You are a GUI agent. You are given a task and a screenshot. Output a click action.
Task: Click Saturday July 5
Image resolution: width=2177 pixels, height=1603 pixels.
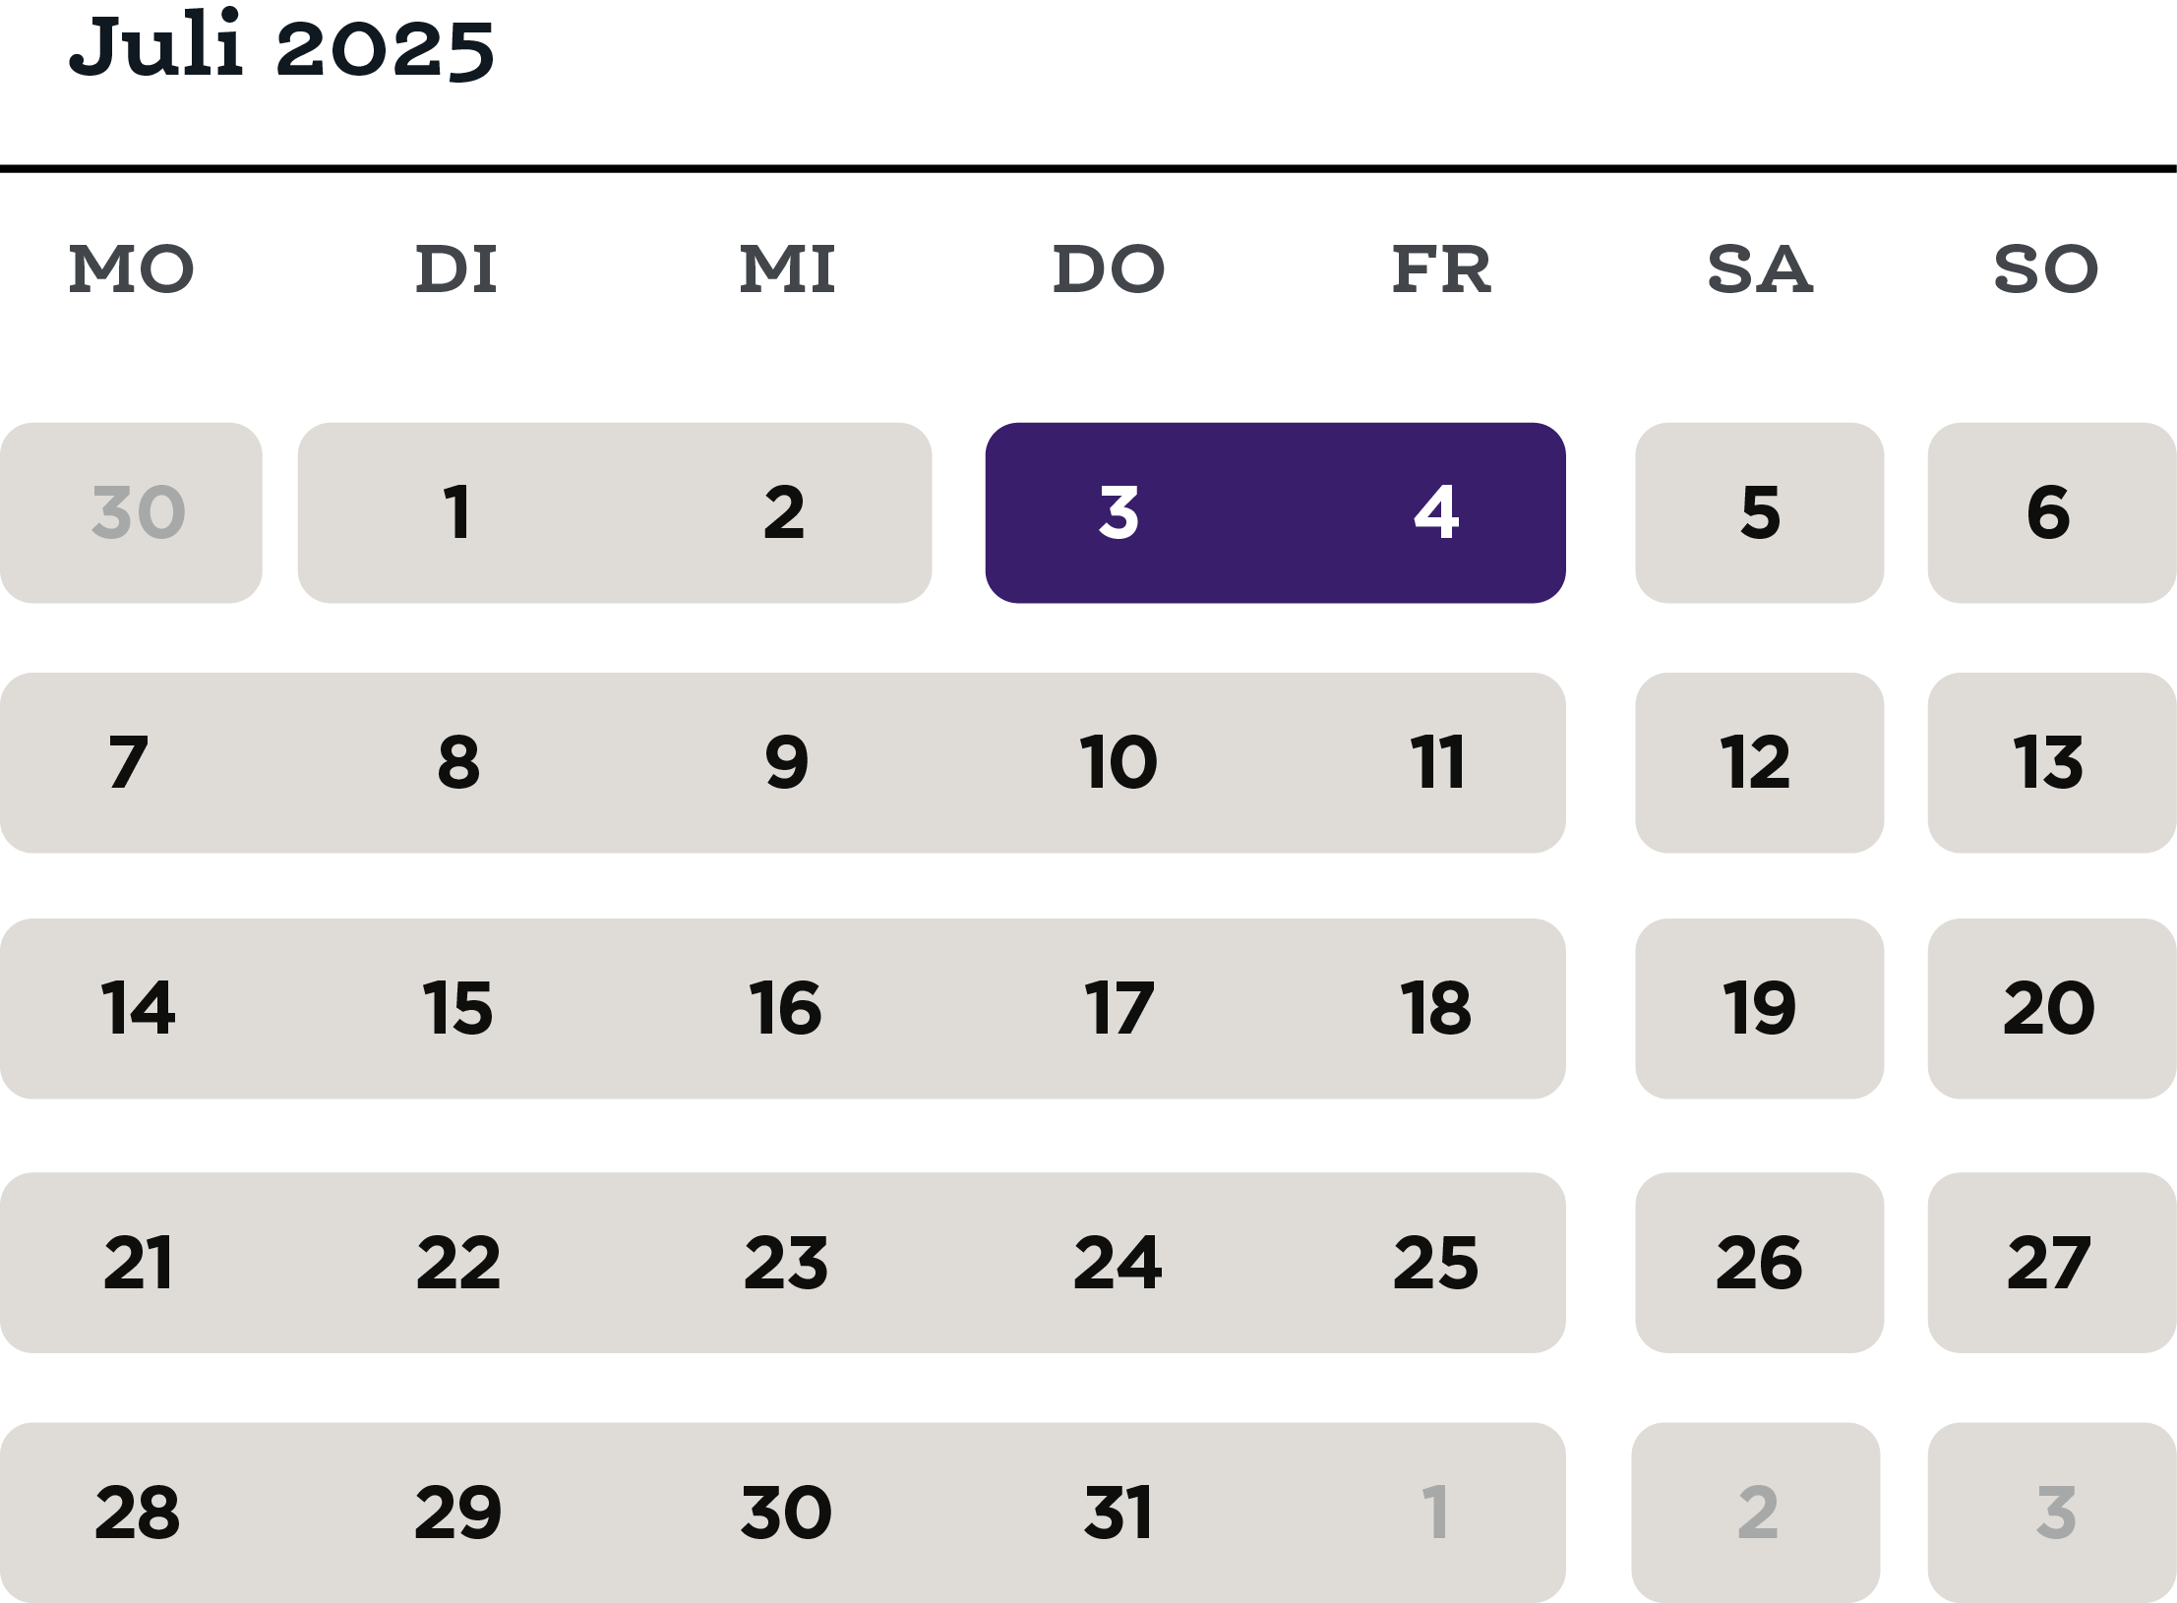1760,512
